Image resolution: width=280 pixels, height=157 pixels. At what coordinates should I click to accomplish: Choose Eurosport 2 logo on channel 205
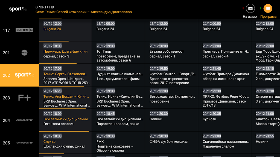click(x=24, y=143)
